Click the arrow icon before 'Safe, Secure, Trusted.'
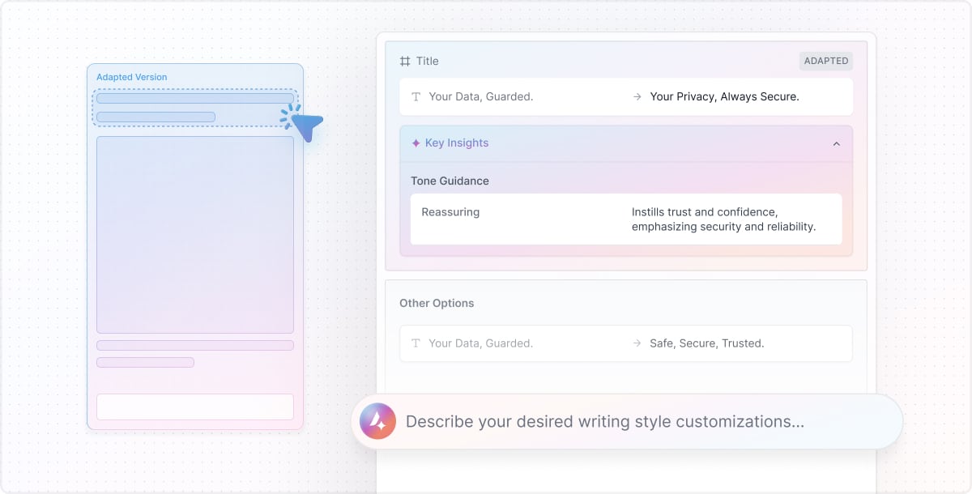The image size is (972, 494). tap(637, 343)
